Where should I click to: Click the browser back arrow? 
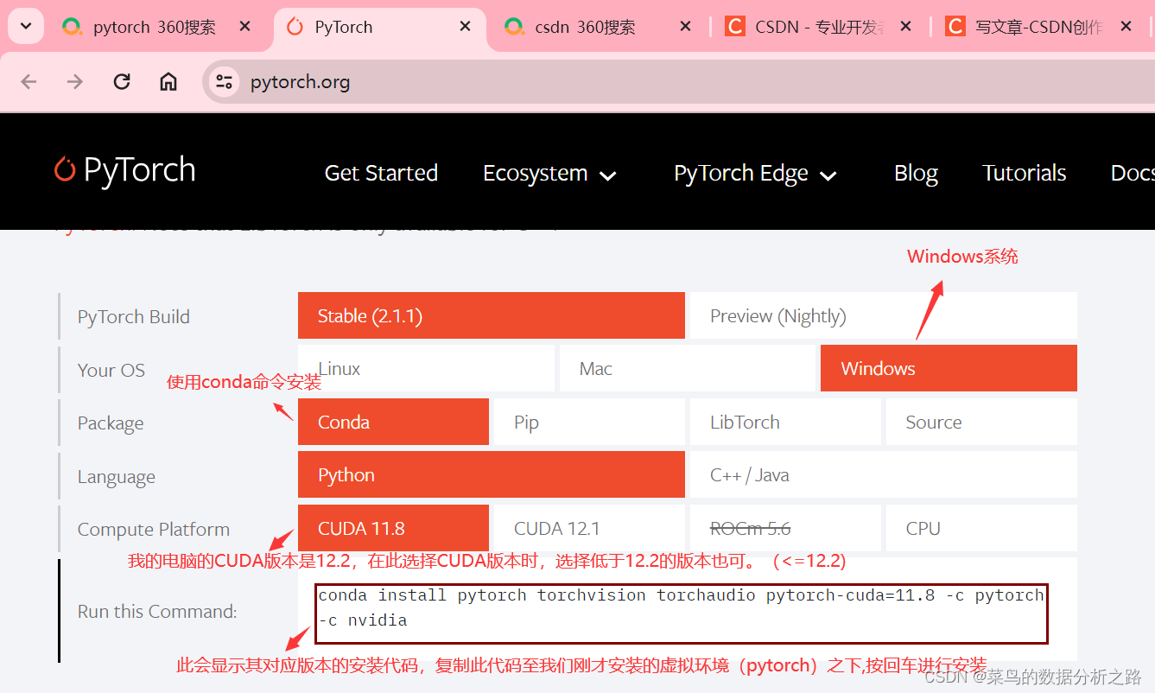click(x=29, y=81)
